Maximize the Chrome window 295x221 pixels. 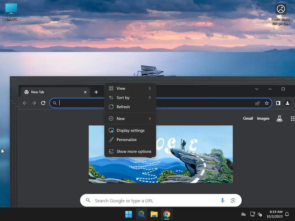[283, 89]
